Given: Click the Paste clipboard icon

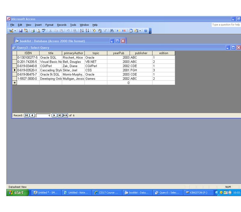Looking at the screenshot, I should 61,31.
